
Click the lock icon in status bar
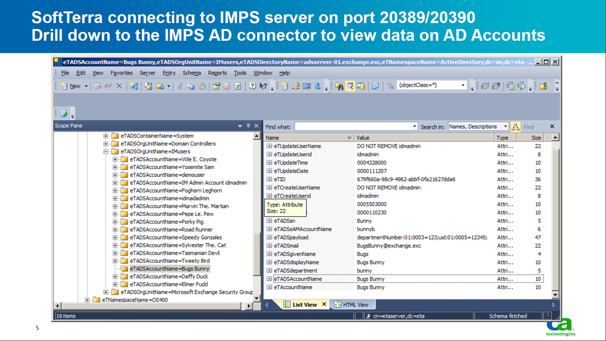coord(547,316)
